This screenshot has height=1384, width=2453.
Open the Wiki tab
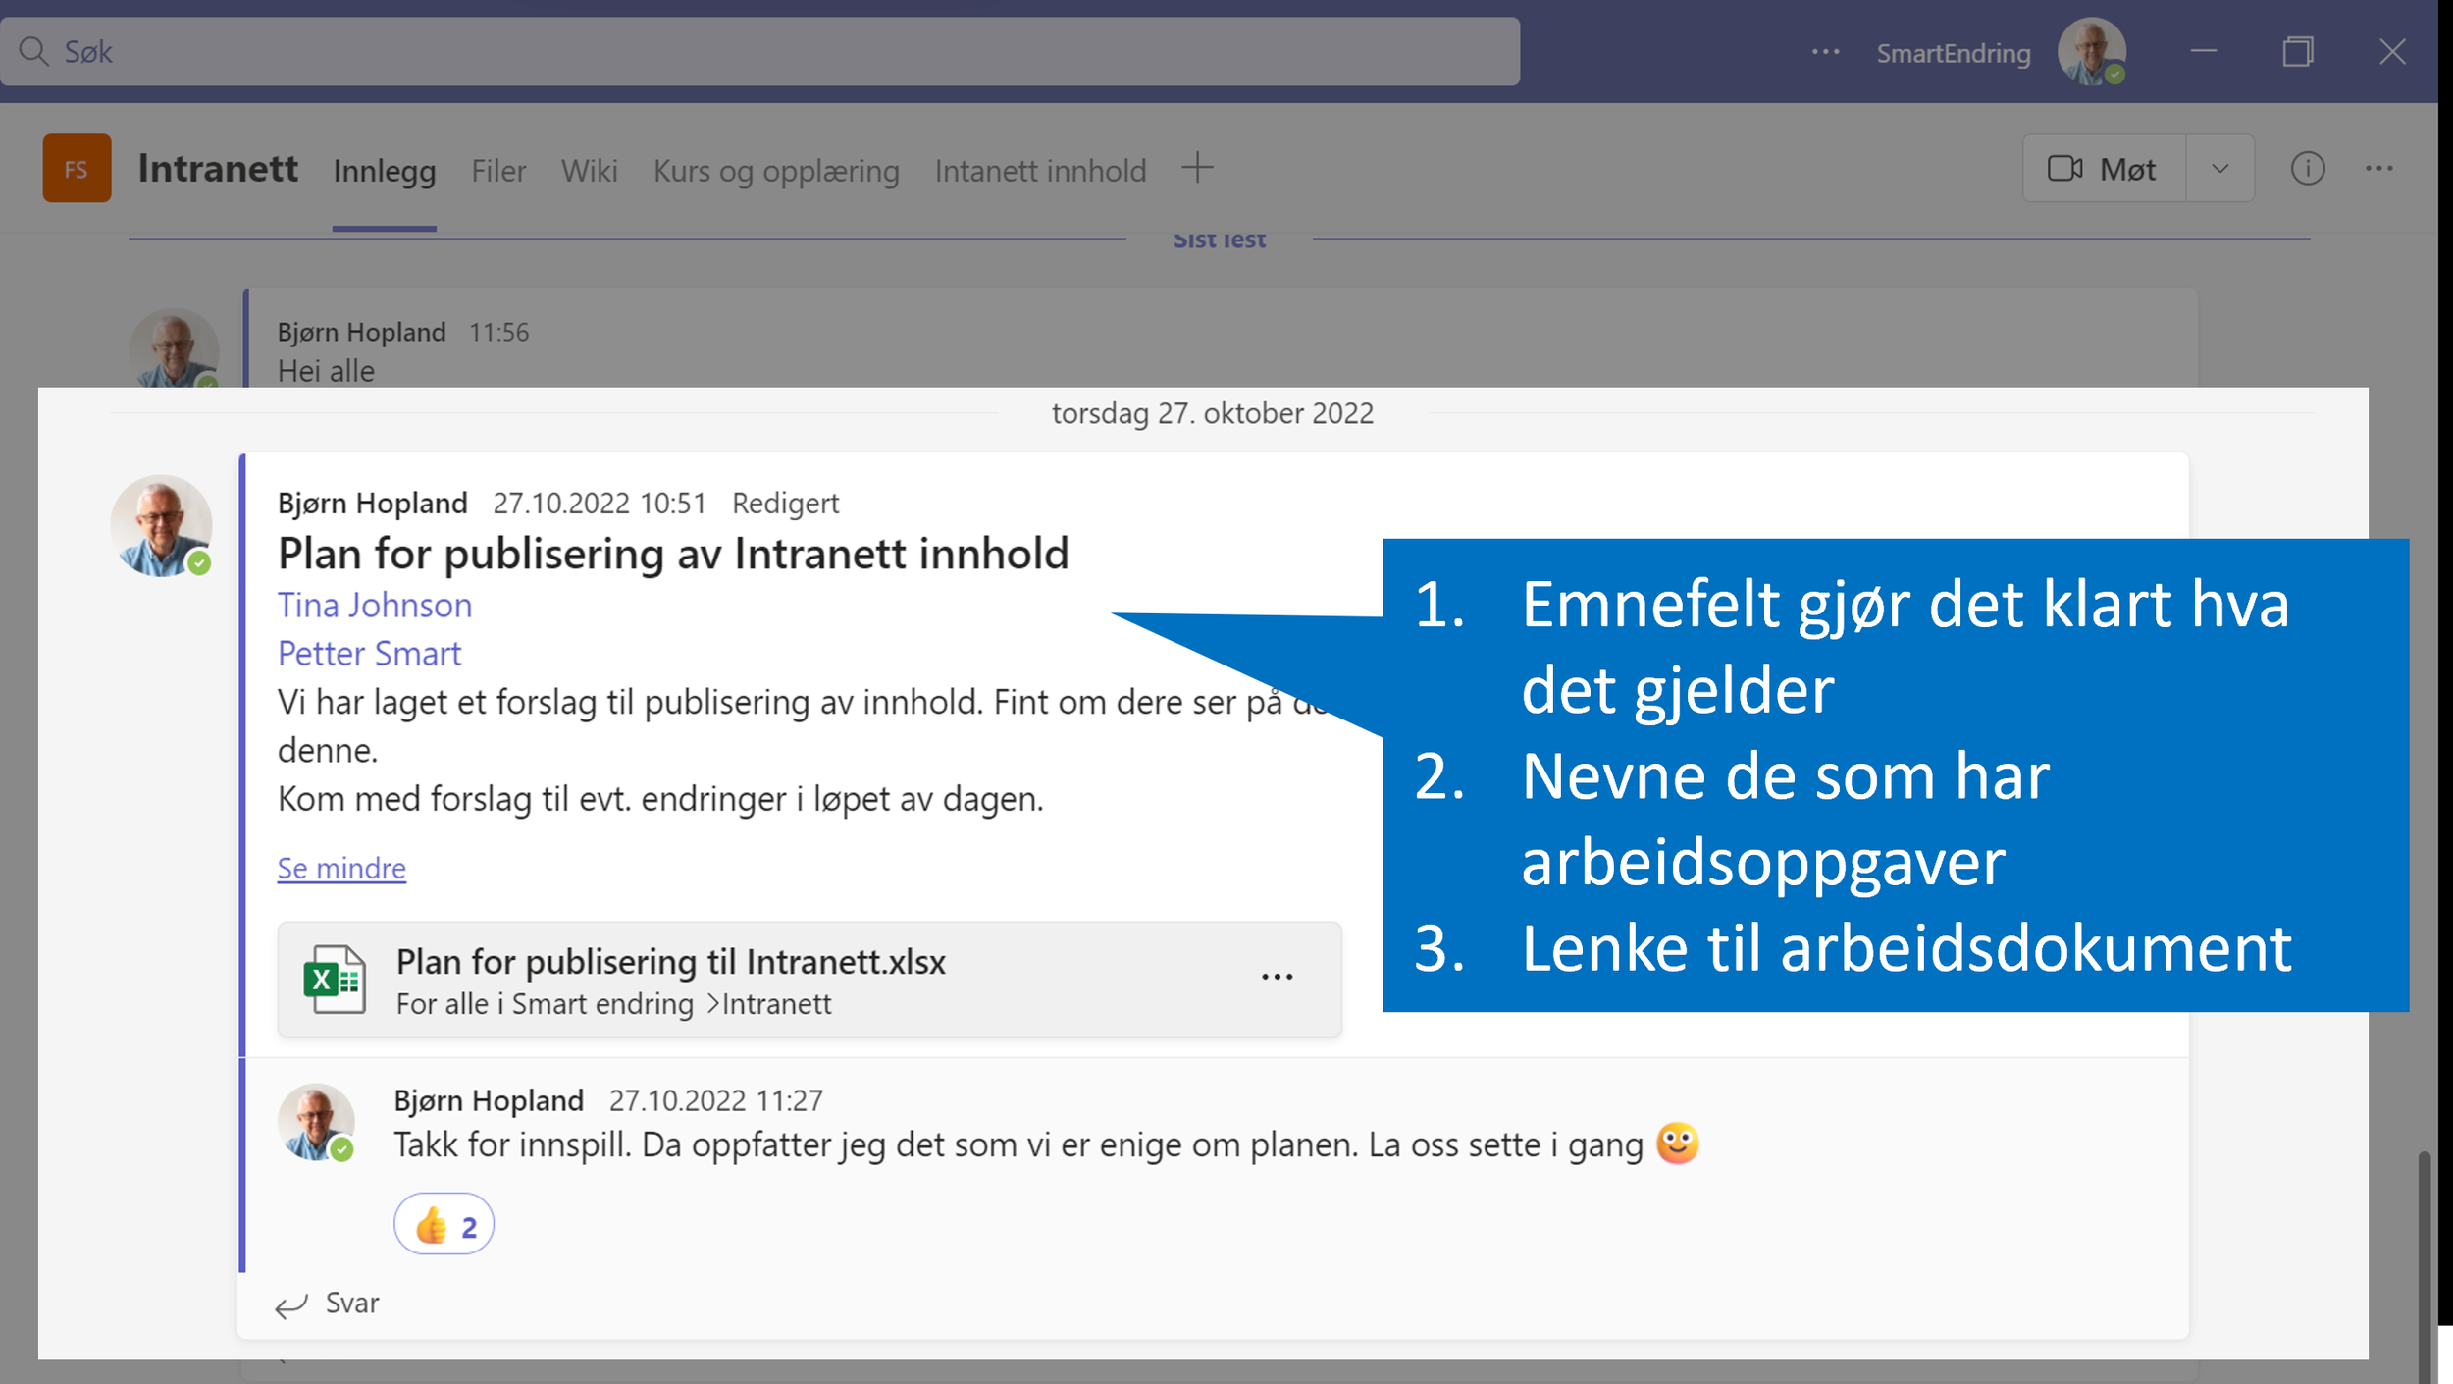[589, 171]
